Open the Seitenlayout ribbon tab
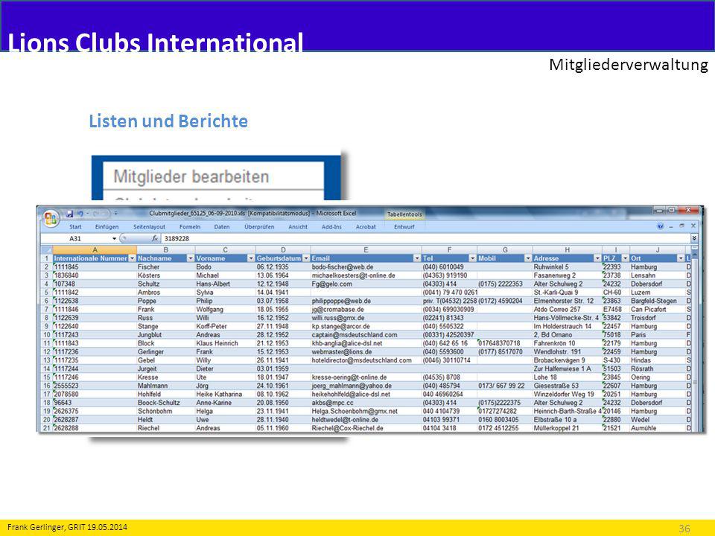 pyautogui.click(x=149, y=226)
